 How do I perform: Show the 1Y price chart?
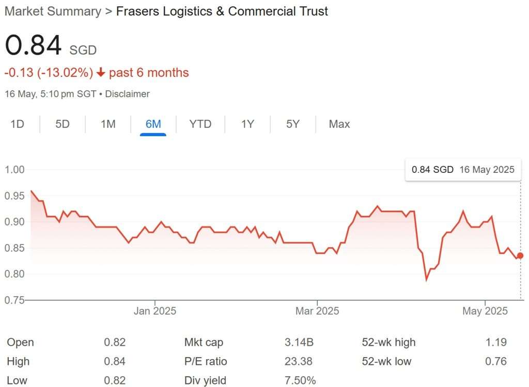pyautogui.click(x=247, y=124)
